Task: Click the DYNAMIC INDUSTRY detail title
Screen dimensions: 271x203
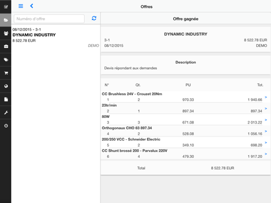Action: 186,34
